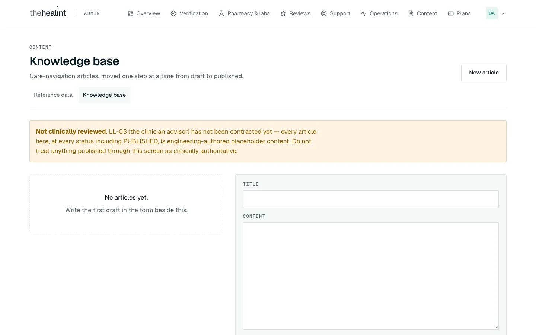Image resolution: width=536 pixels, height=335 pixels.
Task: Go to Operations
Action: click(x=379, y=13)
